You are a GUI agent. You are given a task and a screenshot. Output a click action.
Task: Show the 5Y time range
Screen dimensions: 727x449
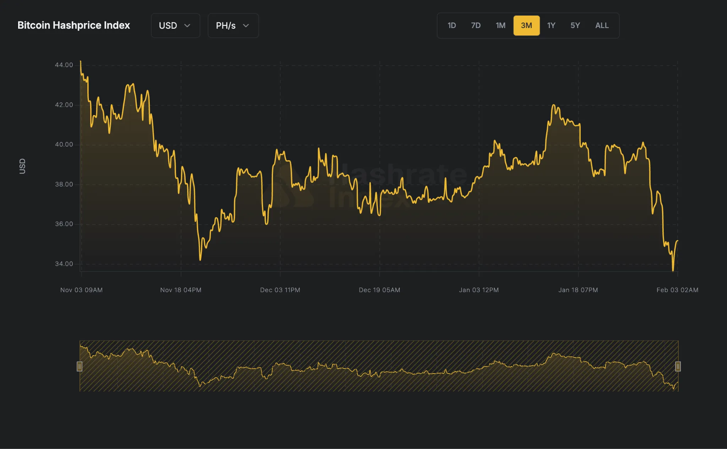pos(575,26)
